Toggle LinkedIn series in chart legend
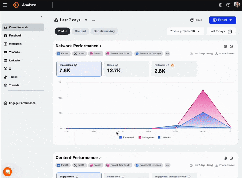The width and height of the screenshot is (242, 178). click(164, 138)
